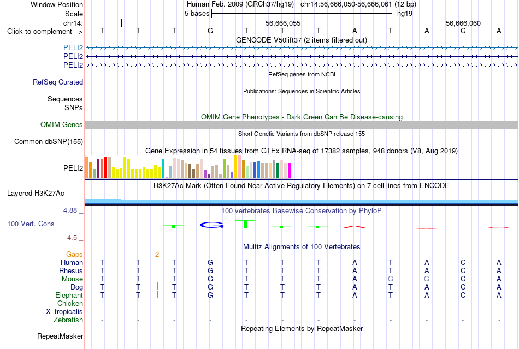Click the '5 bases' scale bar label

197,14
